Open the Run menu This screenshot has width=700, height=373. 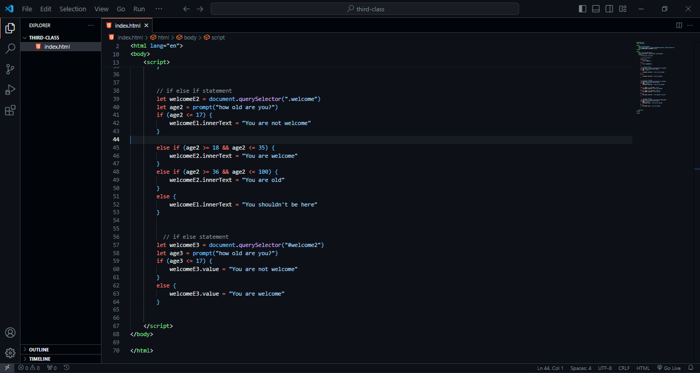[x=139, y=9]
